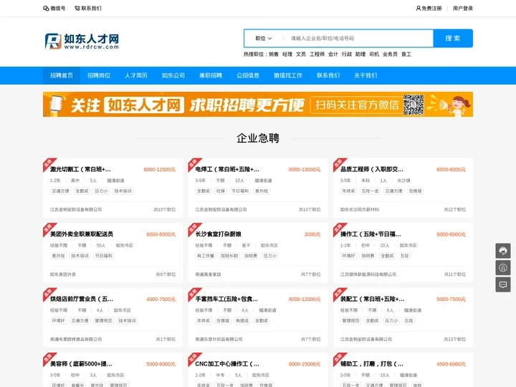516x387 pixels.
Task: Open job 美团外卖全职兼职配送员
Action: pyautogui.click(x=81, y=234)
